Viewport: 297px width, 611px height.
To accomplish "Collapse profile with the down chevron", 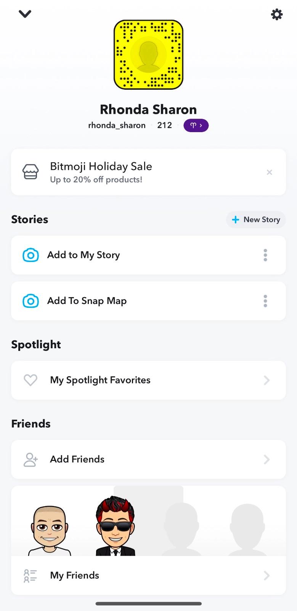I will (x=25, y=14).
